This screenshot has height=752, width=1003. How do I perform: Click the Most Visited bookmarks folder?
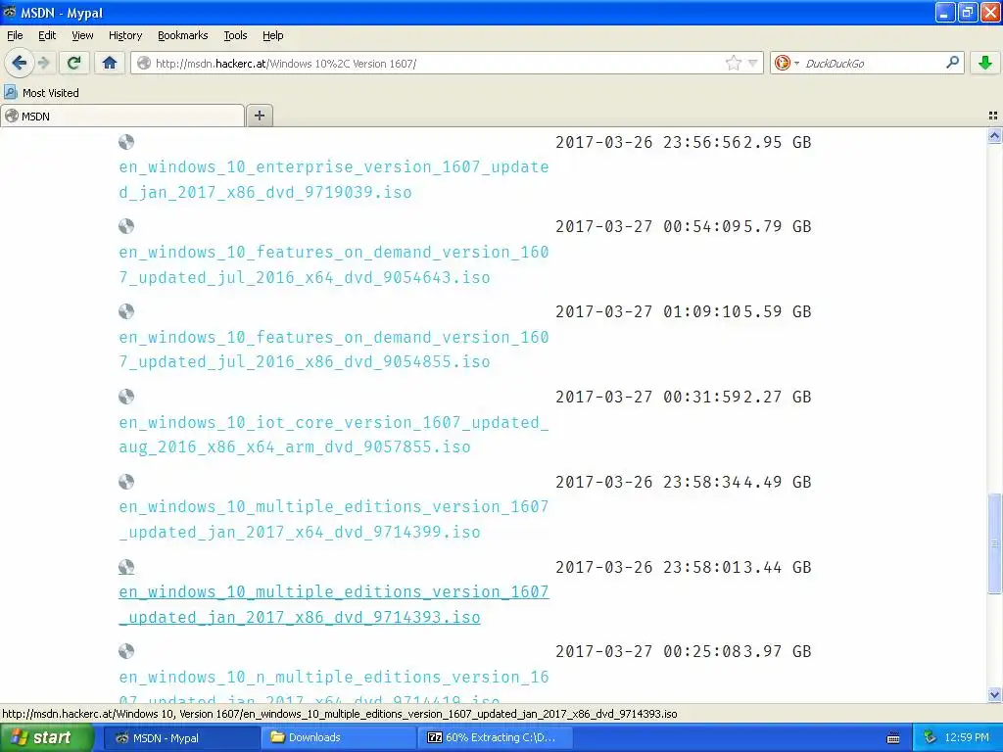coord(41,93)
